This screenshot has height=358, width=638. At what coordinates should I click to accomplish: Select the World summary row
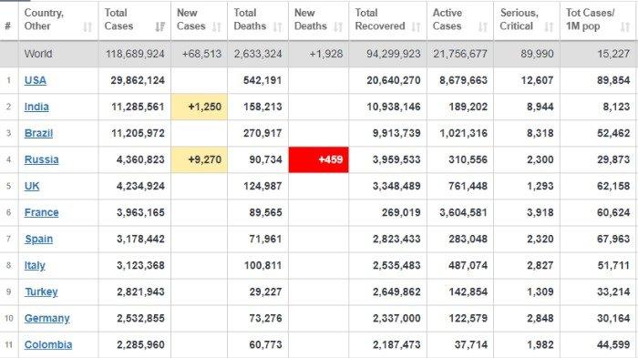pos(319,54)
